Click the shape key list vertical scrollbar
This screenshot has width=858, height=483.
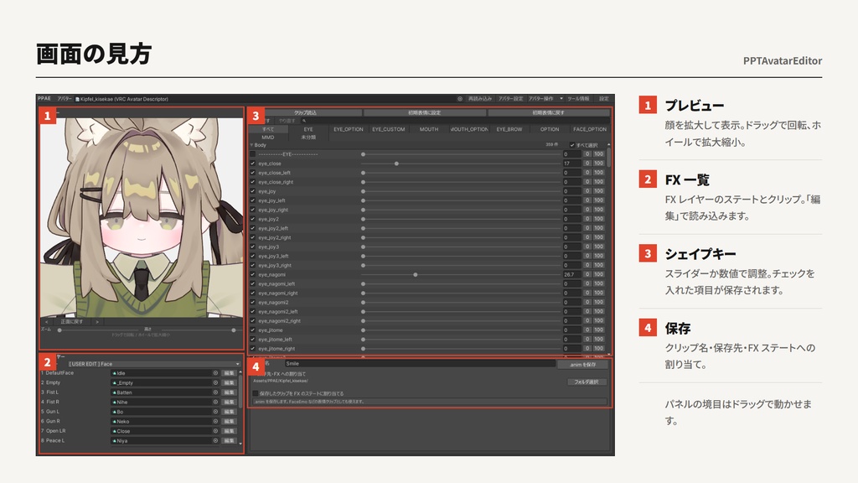pyautogui.click(x=608, y=157)
